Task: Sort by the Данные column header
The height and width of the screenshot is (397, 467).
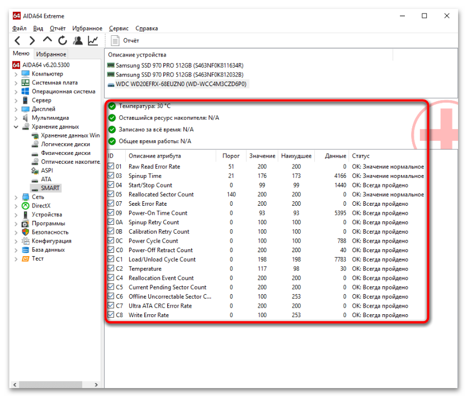Action: [333, 156]
